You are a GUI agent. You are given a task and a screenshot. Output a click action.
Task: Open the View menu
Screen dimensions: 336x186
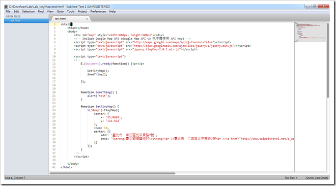tap(50, 11)
